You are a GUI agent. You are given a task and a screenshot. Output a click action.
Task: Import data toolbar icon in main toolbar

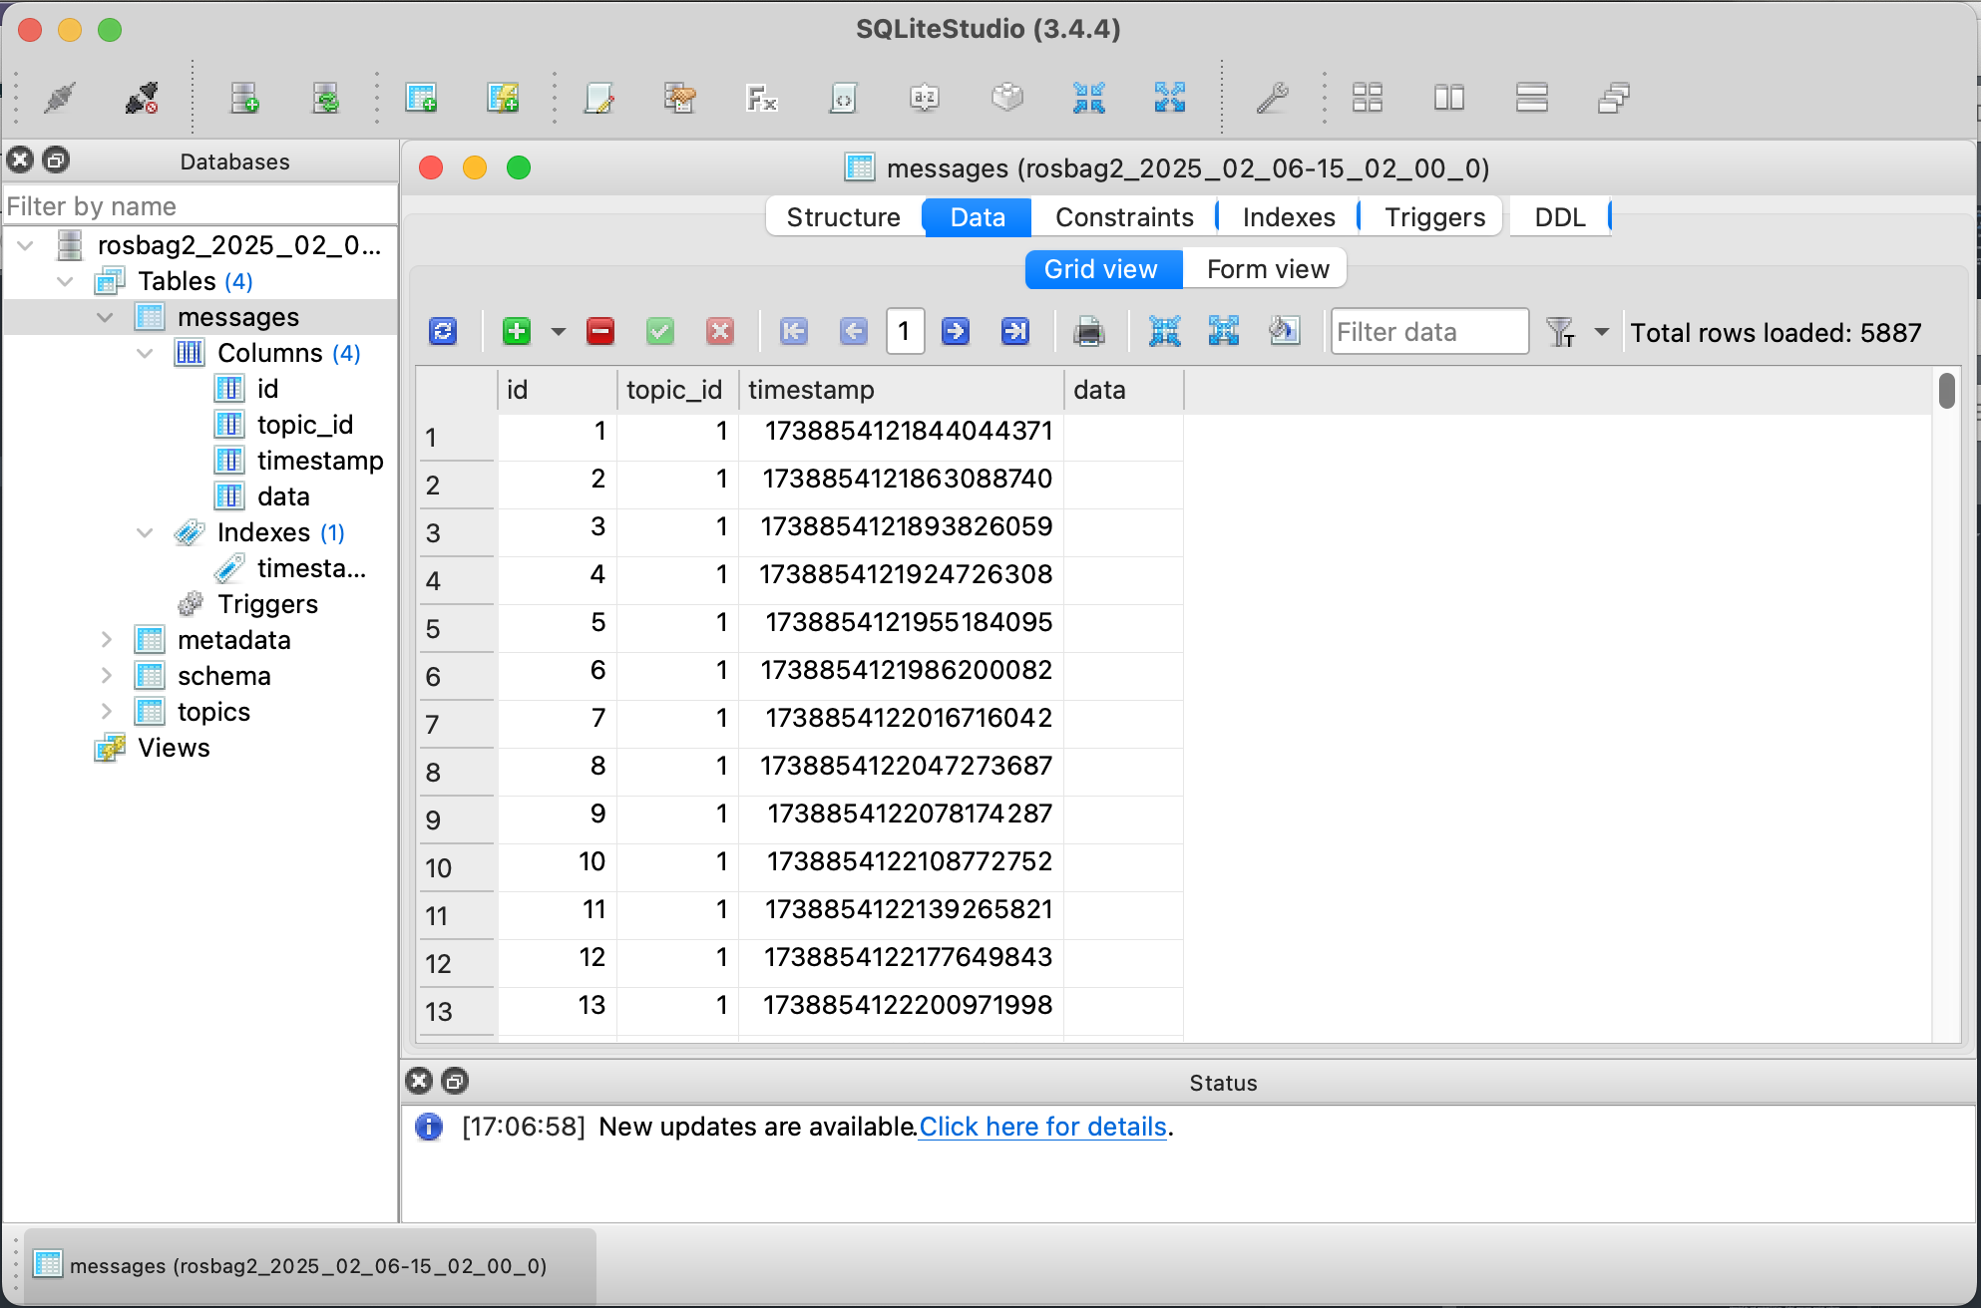(1088, 98)
